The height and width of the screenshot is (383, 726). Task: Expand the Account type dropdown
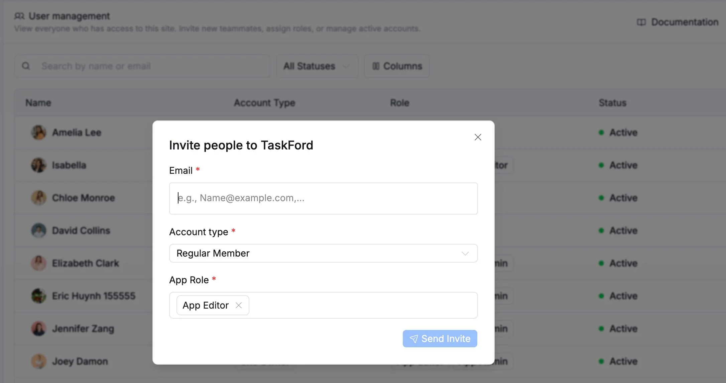pyautogui.click(x=323, y=253)
